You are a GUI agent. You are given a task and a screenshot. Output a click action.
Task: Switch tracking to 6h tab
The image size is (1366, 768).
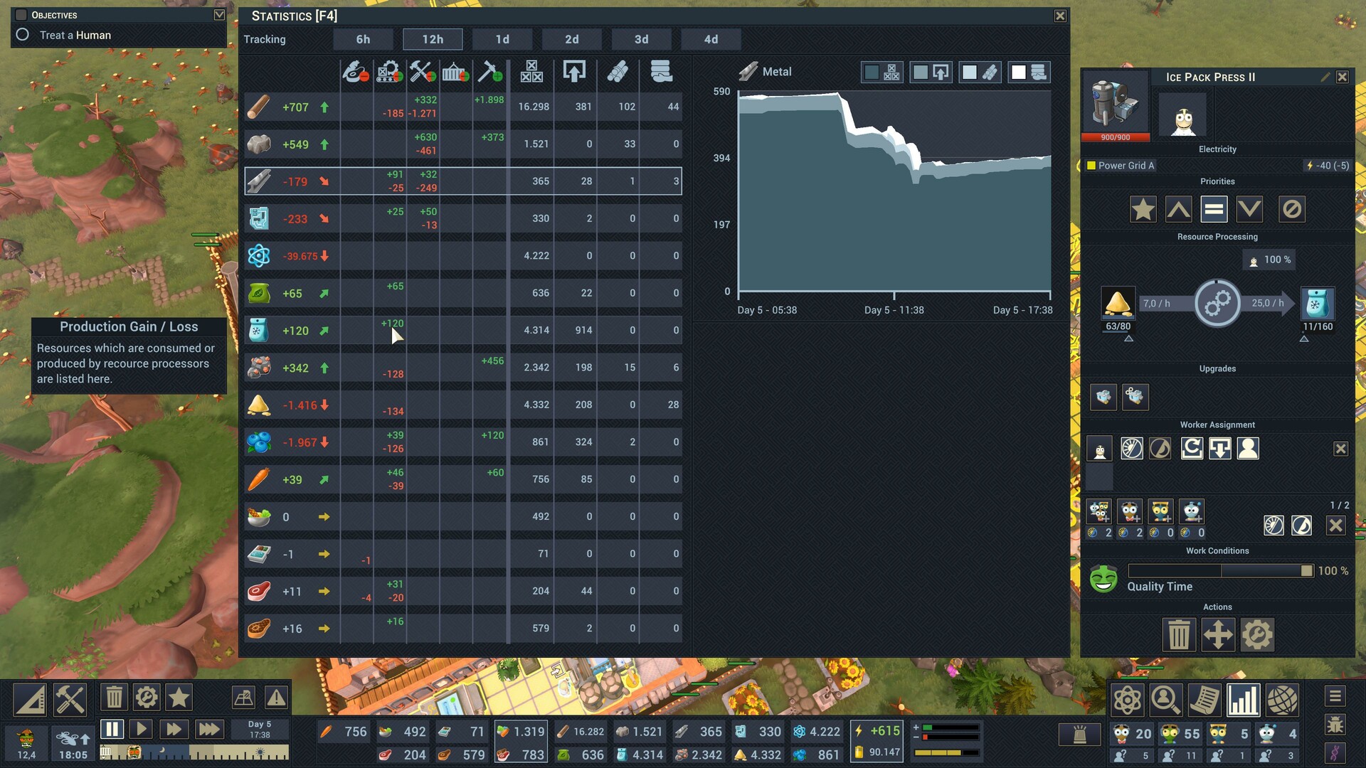click(363, 39)
